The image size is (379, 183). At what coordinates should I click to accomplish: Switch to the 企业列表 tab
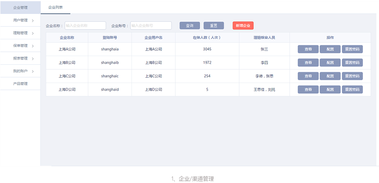click(55, 7)
